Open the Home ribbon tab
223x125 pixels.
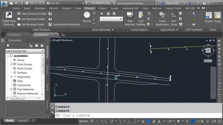[x=16, y=8]
